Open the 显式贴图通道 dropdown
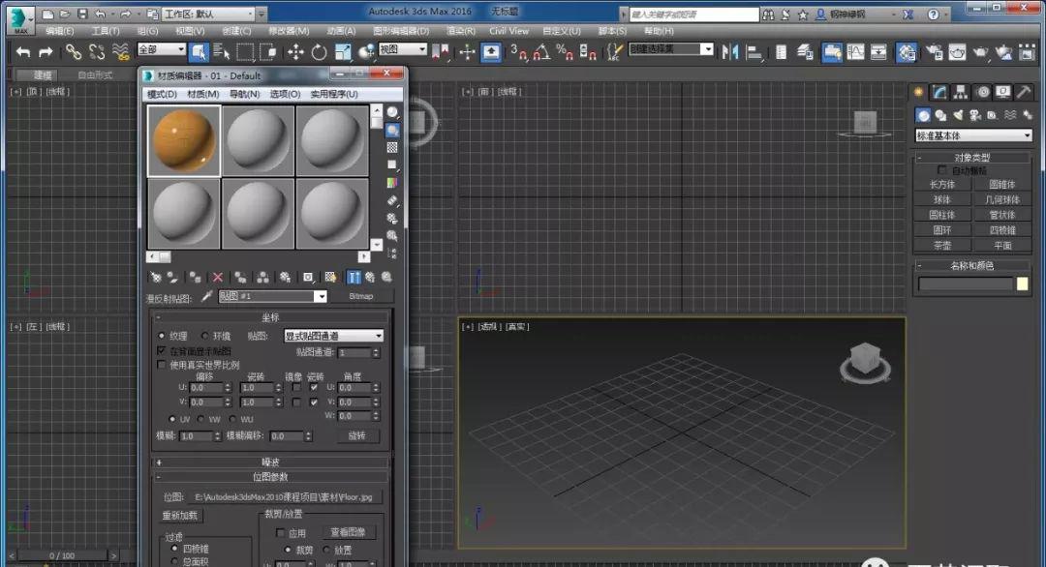1046x567 pixels. [333, 336]
